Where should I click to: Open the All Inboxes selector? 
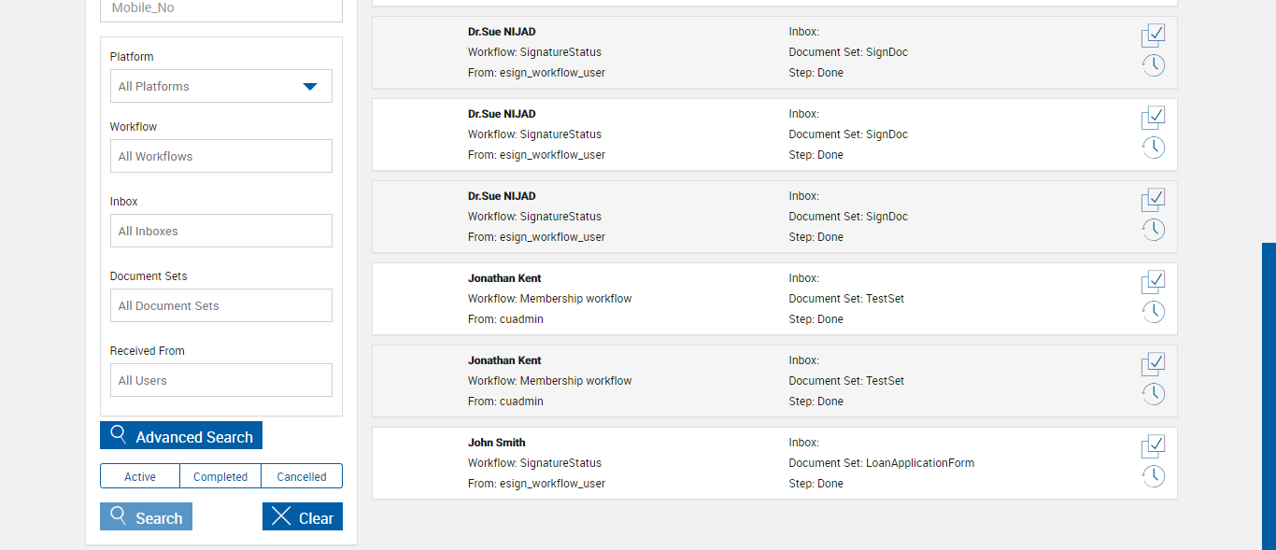click(x=220, y=231)
